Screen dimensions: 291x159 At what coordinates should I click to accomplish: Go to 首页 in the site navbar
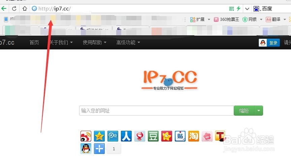(x=34, y=42)
